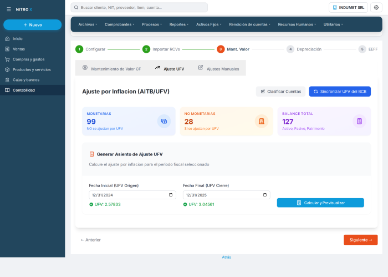Click the Balance Total count 127
Viewport: 388px width, 277px height.
288,122
